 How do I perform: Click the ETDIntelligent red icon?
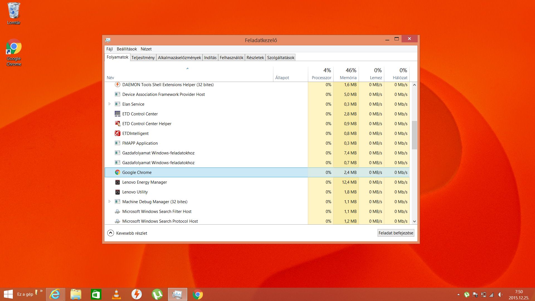click(118, 133)
